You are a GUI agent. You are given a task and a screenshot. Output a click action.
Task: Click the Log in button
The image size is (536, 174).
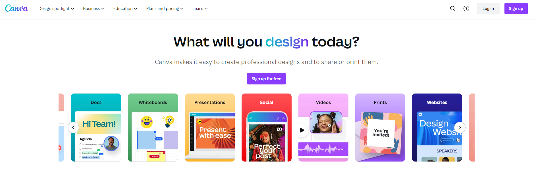[488, 9]
